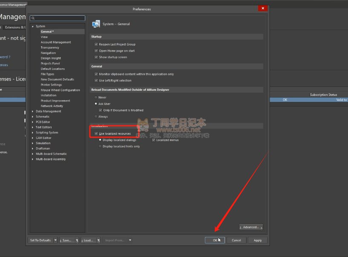The image size is (348, 257).
Task: Collapse the System tree node
Action: pyautogui.click(x=33, y=26)
